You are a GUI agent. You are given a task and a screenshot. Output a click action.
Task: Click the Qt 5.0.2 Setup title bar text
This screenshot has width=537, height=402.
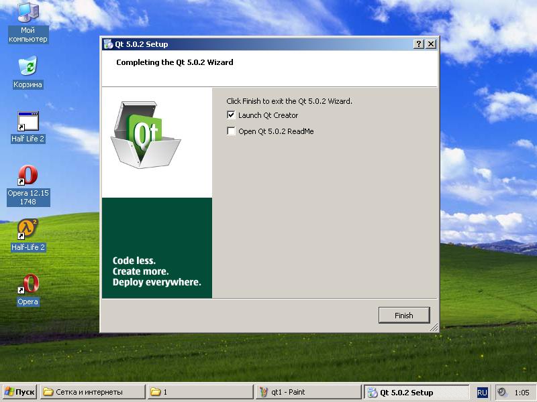tap(142, 44)
